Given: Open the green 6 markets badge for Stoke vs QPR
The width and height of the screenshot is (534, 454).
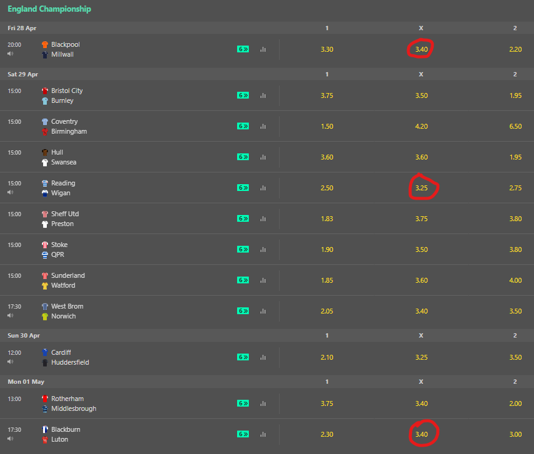Looking at the screenshot, I should [x=243, y=249].
